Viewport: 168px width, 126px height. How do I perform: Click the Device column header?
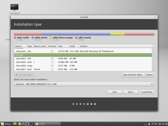point(20,46)
